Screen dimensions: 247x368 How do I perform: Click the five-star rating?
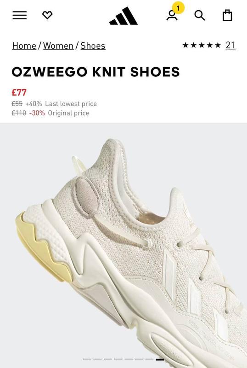click(x=202, y=45)
